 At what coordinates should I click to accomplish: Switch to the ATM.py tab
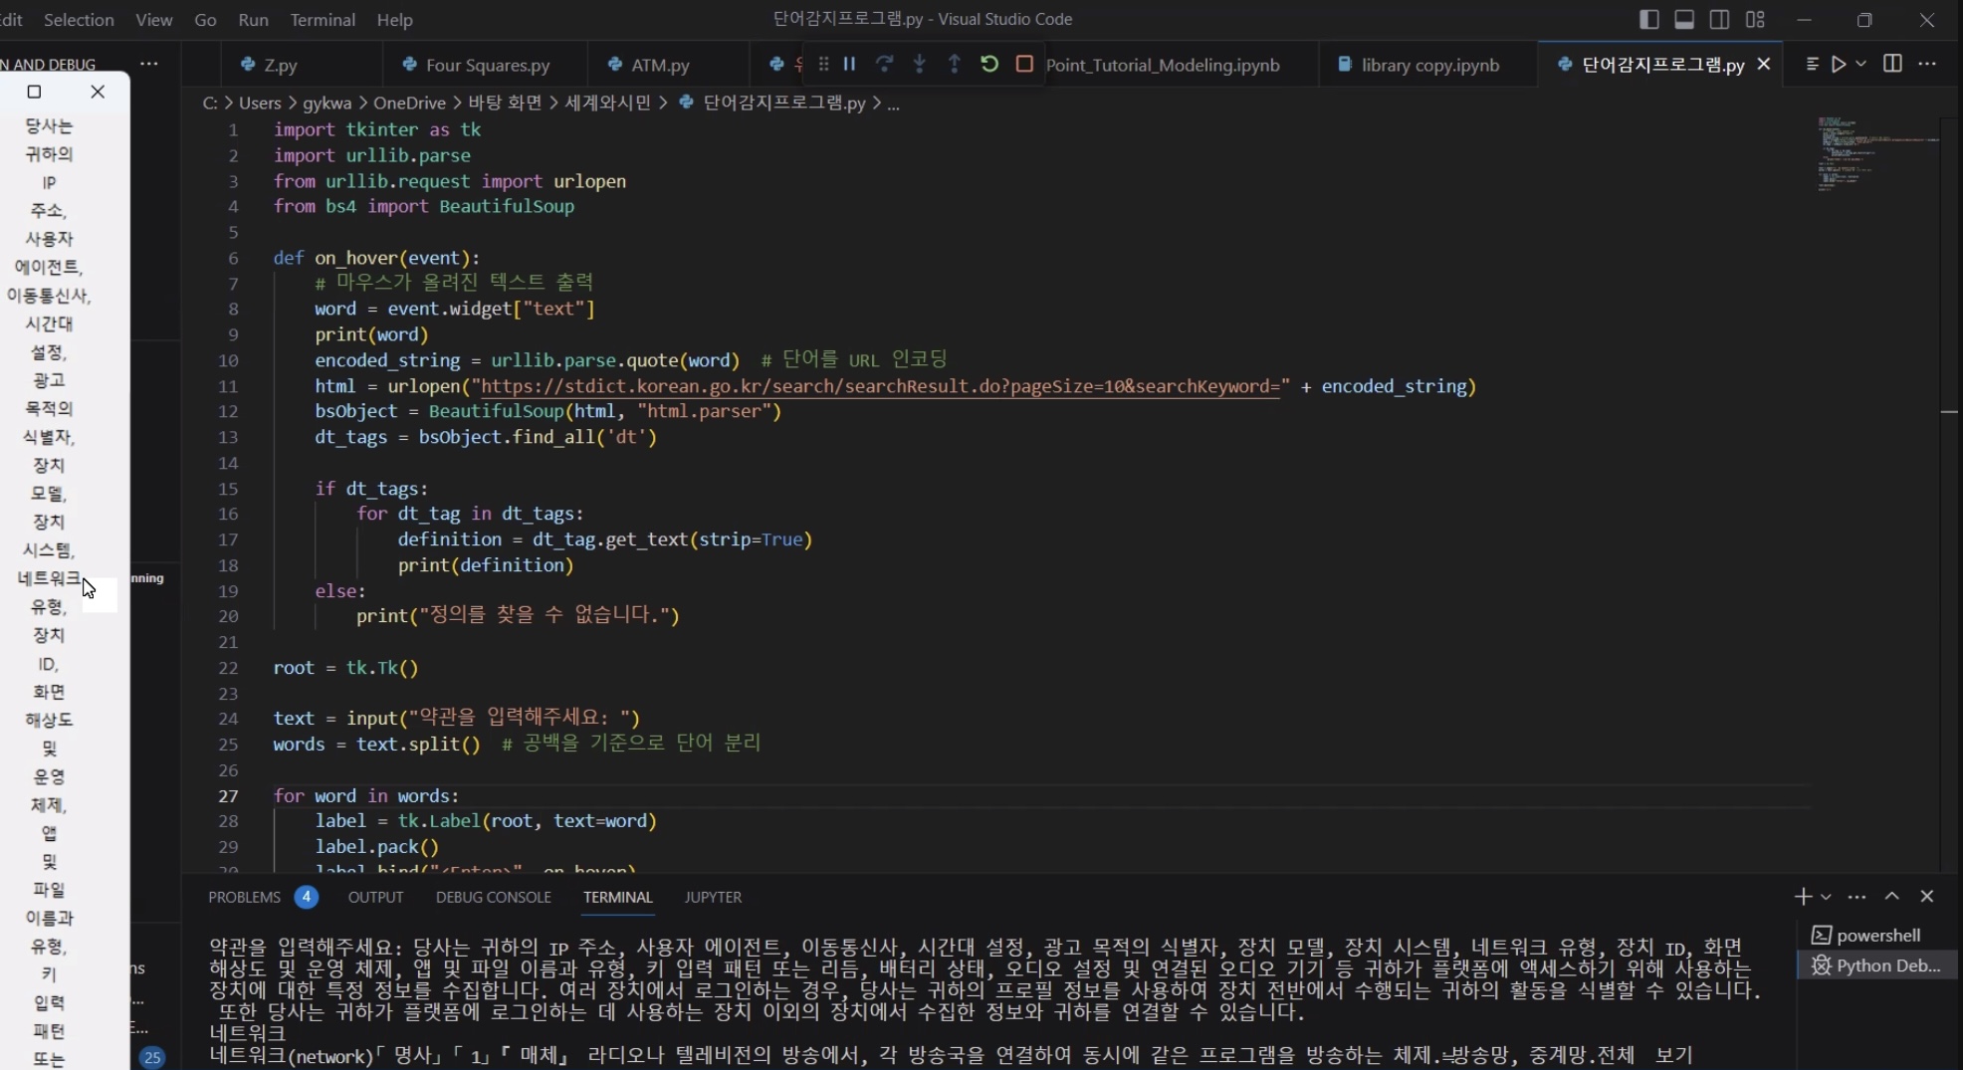coord(660,65)
